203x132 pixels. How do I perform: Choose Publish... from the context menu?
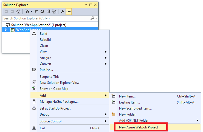(70, 70)
